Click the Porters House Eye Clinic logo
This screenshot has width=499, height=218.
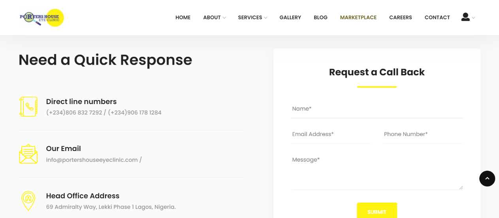(42, 17)
